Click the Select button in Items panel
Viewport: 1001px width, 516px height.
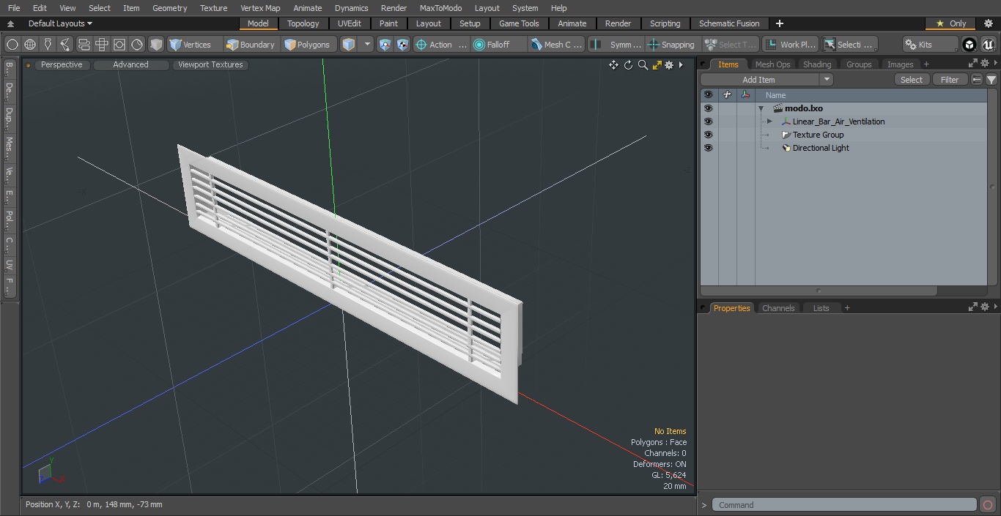pyautogui.click(x=912, y=80)
